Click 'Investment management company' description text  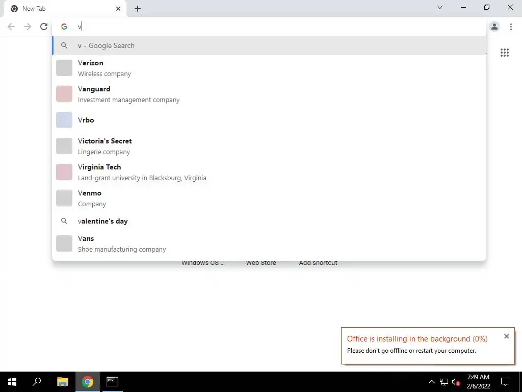(128, 100)
